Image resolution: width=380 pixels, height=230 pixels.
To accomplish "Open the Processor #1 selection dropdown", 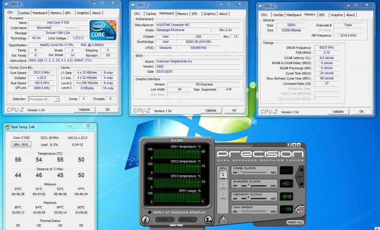I will pyautogui.click(x=43, y=99).
